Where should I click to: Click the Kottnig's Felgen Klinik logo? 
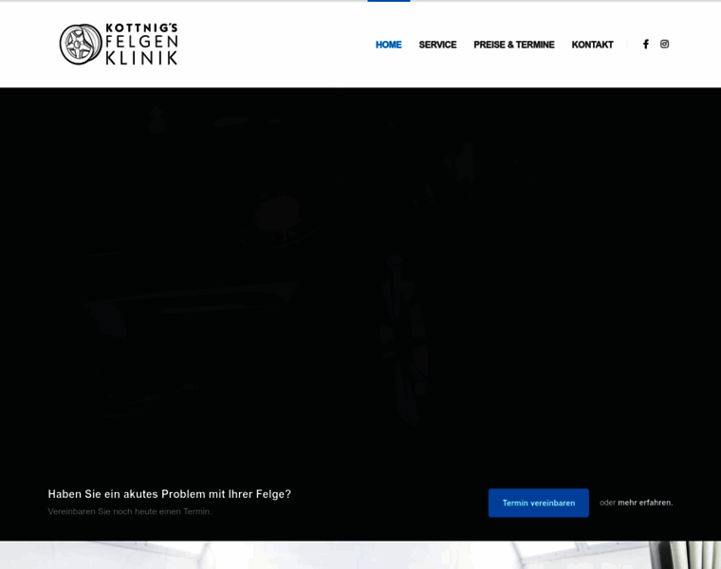(x=119, y=45)
